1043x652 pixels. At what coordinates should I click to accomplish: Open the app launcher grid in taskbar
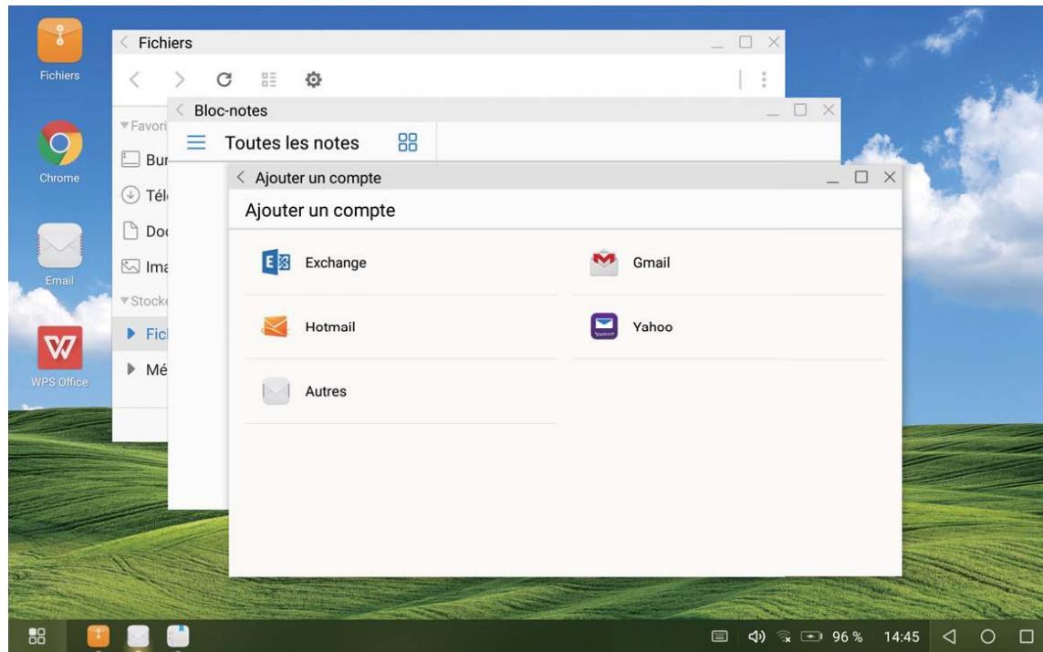pyautogui.click(x=37, y=636)
